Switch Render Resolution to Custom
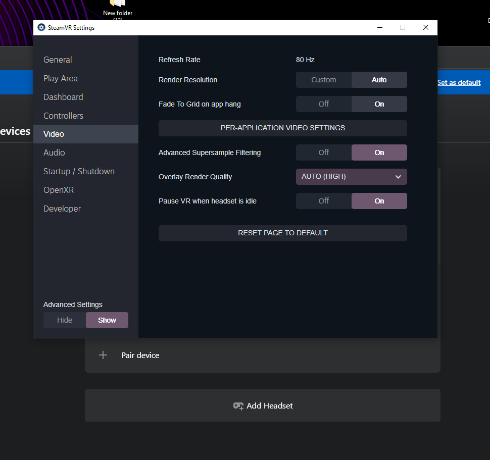The width and height of the screenshot is (490, 460). [323, 80]
